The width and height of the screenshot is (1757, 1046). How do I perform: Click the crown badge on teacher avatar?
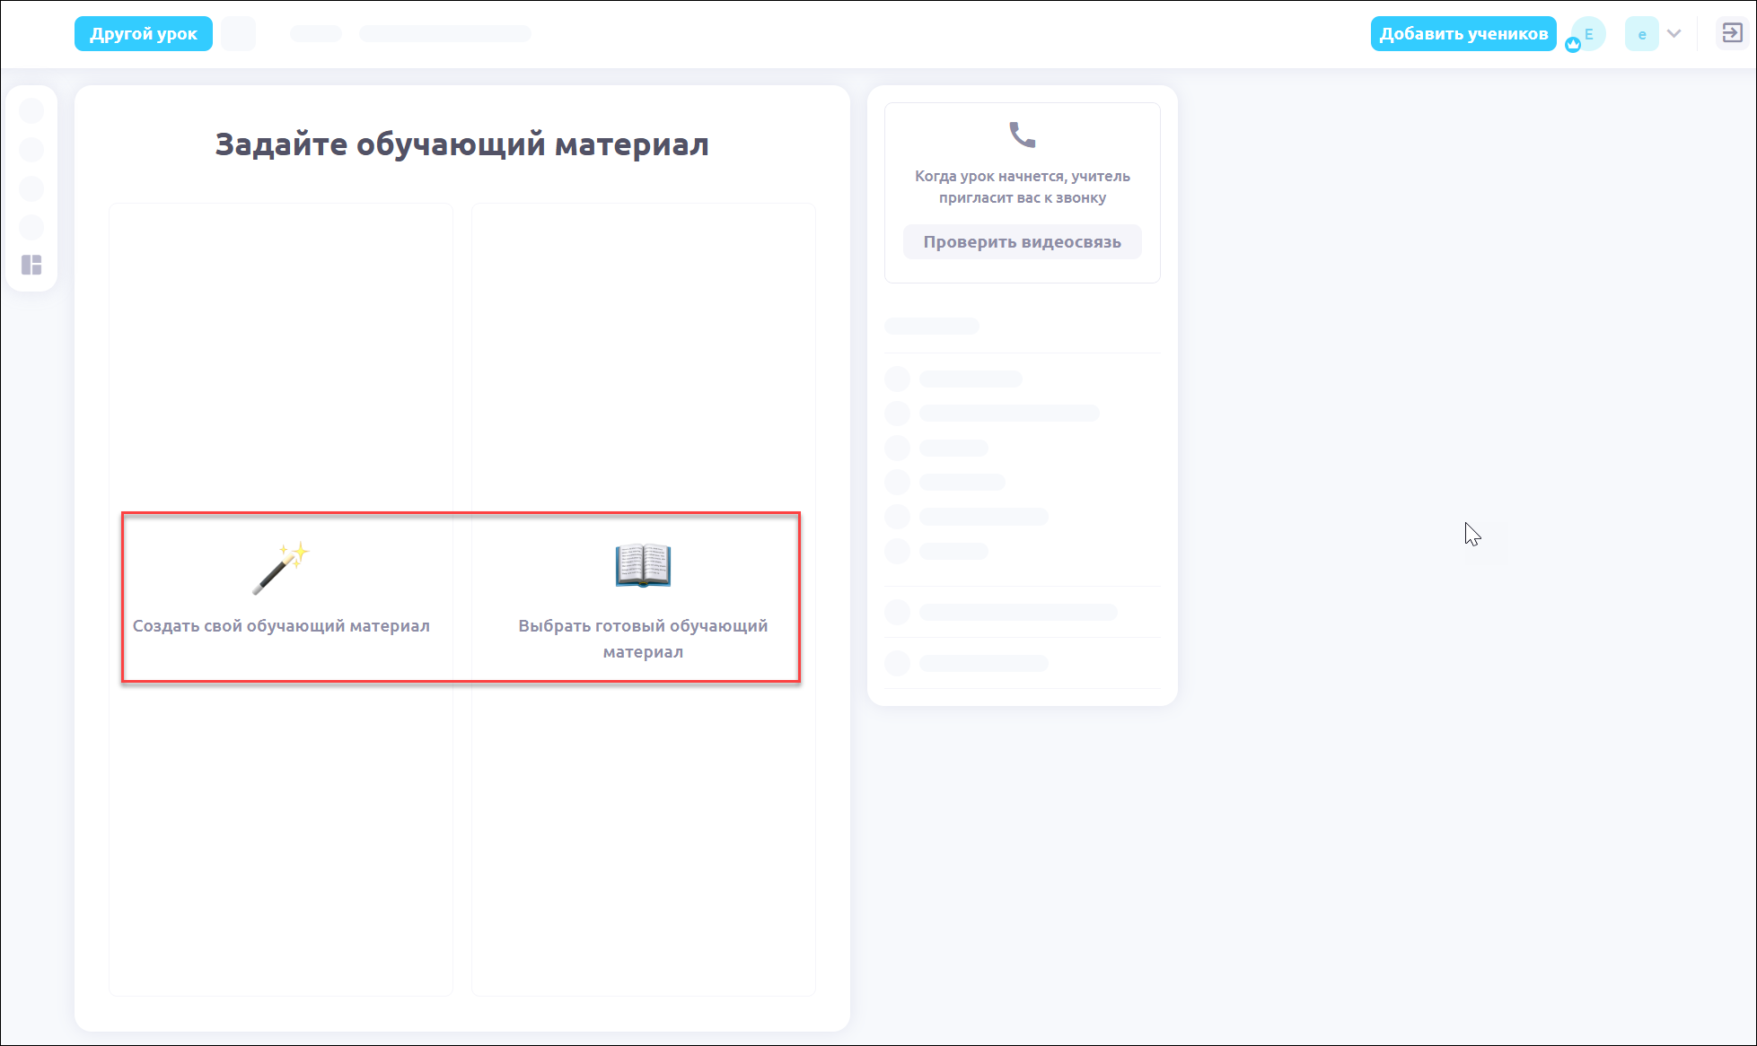pyautogui.click(x=1573, y=45)
